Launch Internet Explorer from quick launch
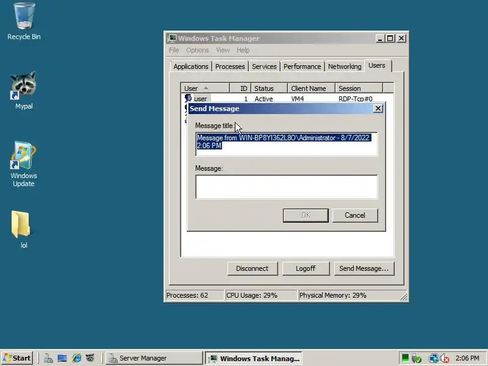 point(77,359)
